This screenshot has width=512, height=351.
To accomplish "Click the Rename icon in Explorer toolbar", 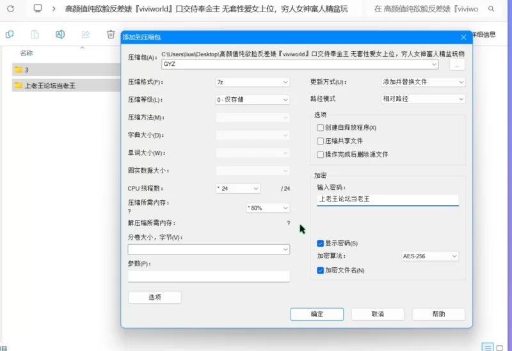I will pyautogui.click(x=60, y=35).
